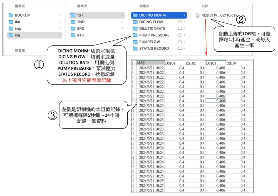Image resolution: width=278 pixels, height=196 pixels.
Task: Click cloud icon beside DICING FLOW
Action: pyautogui.click(x=180, y=22)
